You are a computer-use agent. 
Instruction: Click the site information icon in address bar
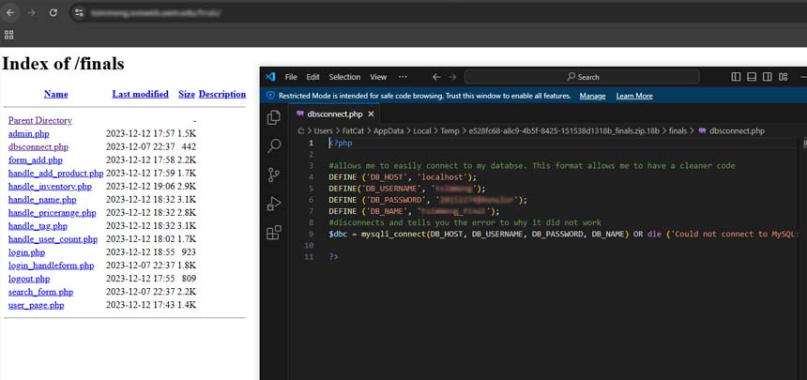pos(80,13)
